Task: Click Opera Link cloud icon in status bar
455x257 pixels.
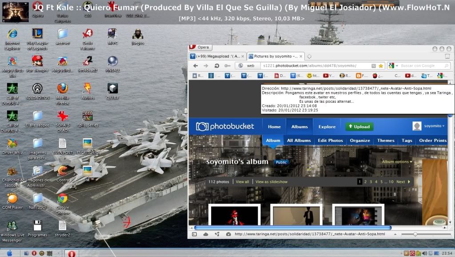Action: 206,234
